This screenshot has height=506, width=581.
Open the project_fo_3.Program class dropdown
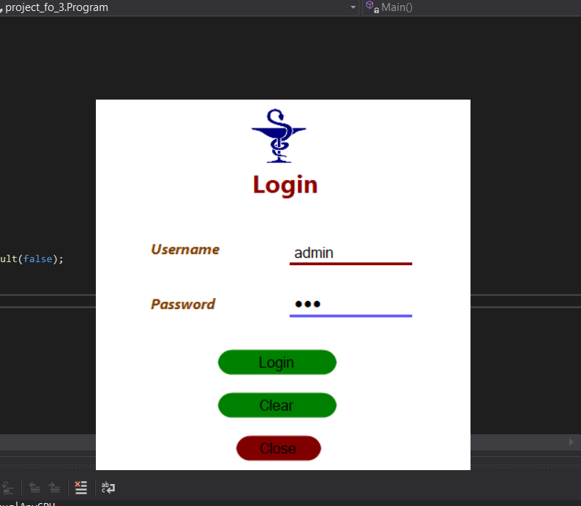pyautogui.click(x=353, y=7)
